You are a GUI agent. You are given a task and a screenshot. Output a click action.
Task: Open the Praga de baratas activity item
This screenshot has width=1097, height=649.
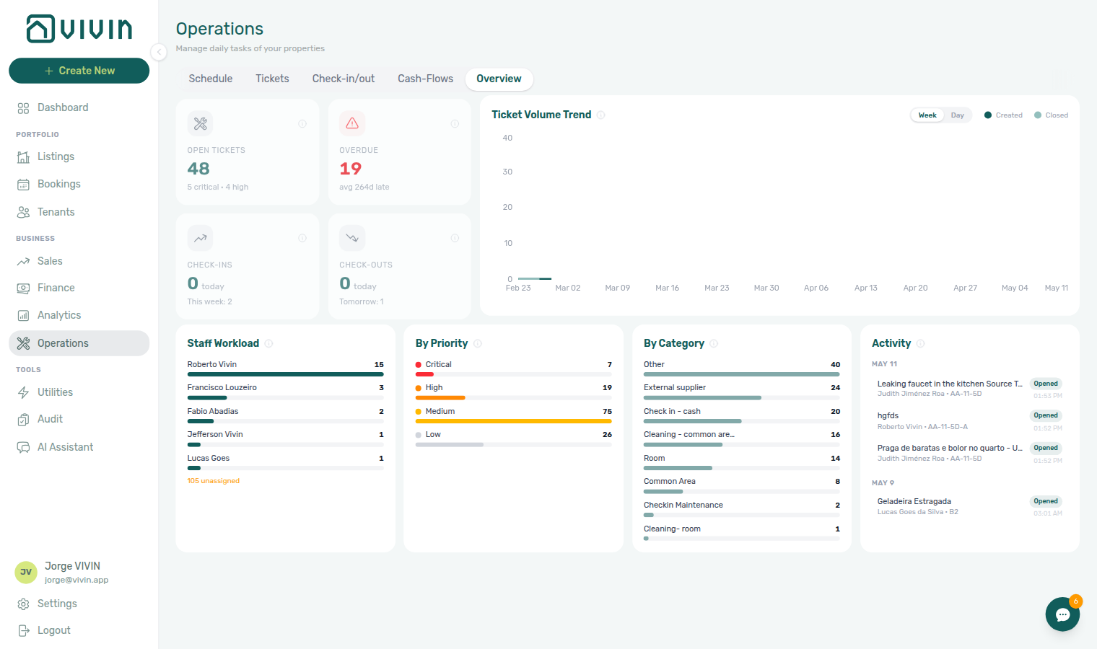(969, 453)
